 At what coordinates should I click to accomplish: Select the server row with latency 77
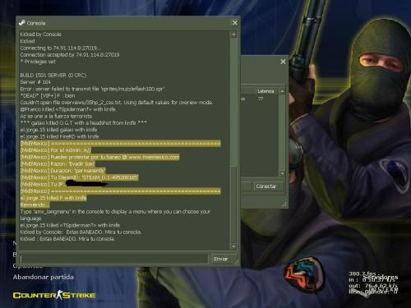260,99
